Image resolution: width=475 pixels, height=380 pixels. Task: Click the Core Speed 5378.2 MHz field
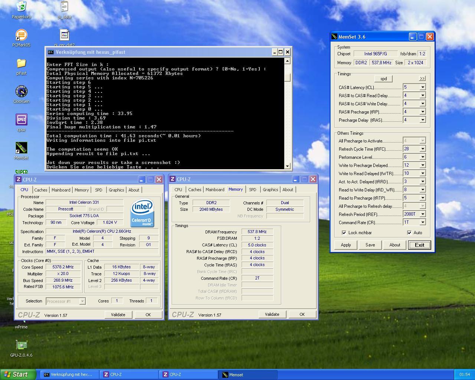point(63,267)
